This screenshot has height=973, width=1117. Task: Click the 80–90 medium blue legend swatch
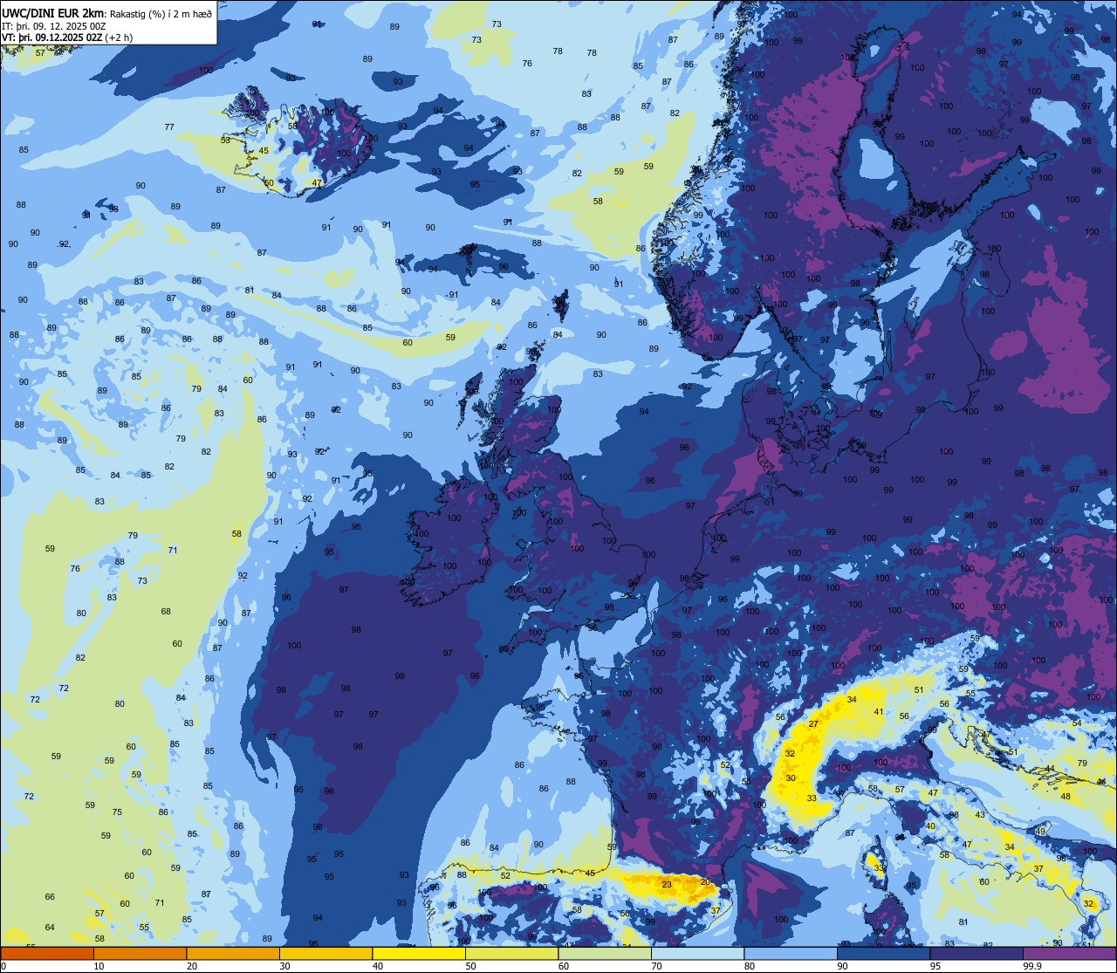click(791, 953)
